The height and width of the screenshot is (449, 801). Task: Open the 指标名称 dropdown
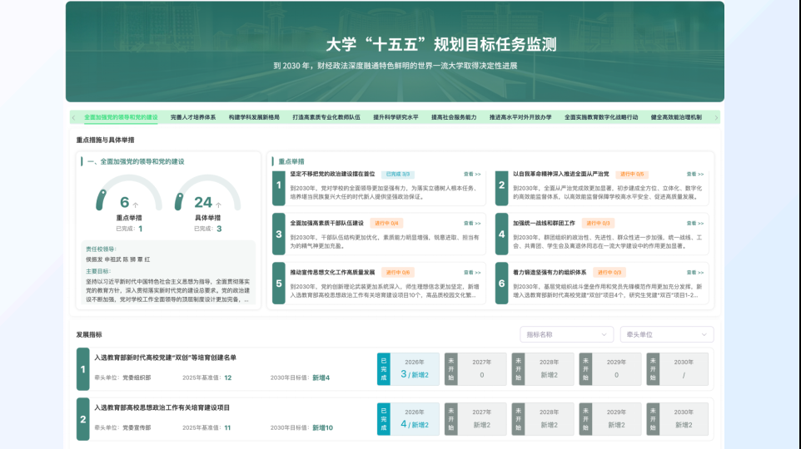(566, 335)
